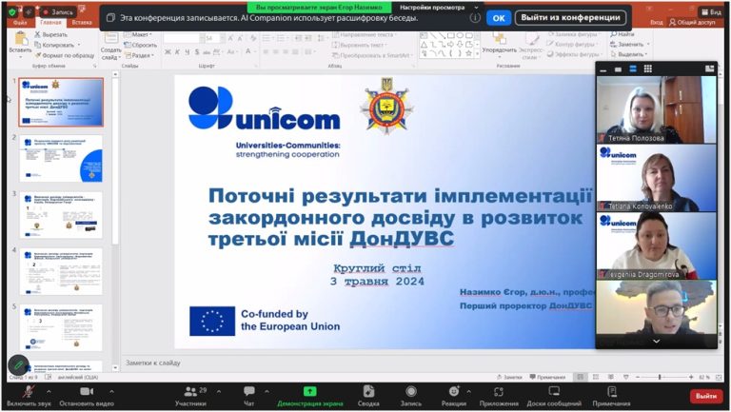This screenshot has height=412, width=731.
Task: Select slide 4 thumbnail
Action: click(x=61, y=271)
